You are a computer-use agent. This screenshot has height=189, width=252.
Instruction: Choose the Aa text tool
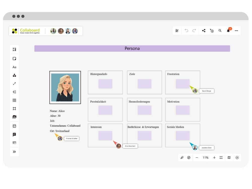pos(14,67)
